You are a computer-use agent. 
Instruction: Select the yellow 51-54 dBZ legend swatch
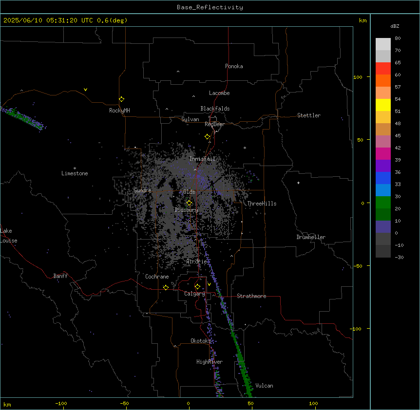point(383,105)
